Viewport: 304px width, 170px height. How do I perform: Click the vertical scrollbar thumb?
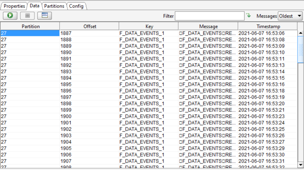(x=301, y=49)
